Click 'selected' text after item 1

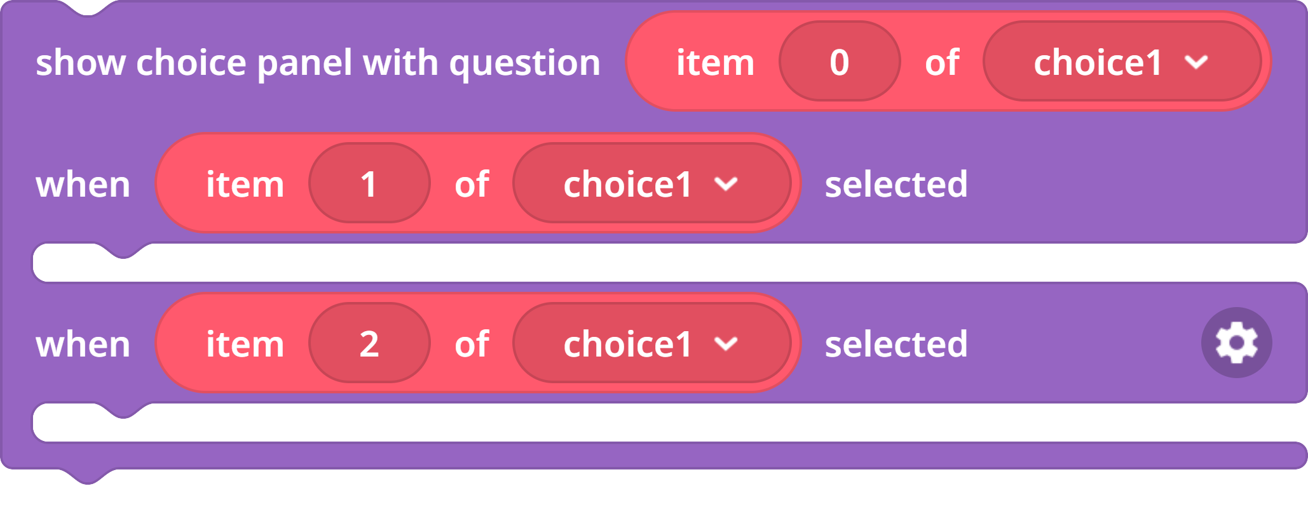[x=896, y=184]
